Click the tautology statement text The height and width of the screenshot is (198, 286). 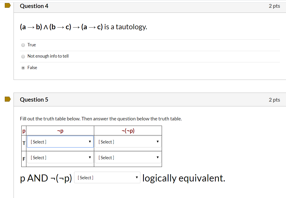[x=84, y=27]
